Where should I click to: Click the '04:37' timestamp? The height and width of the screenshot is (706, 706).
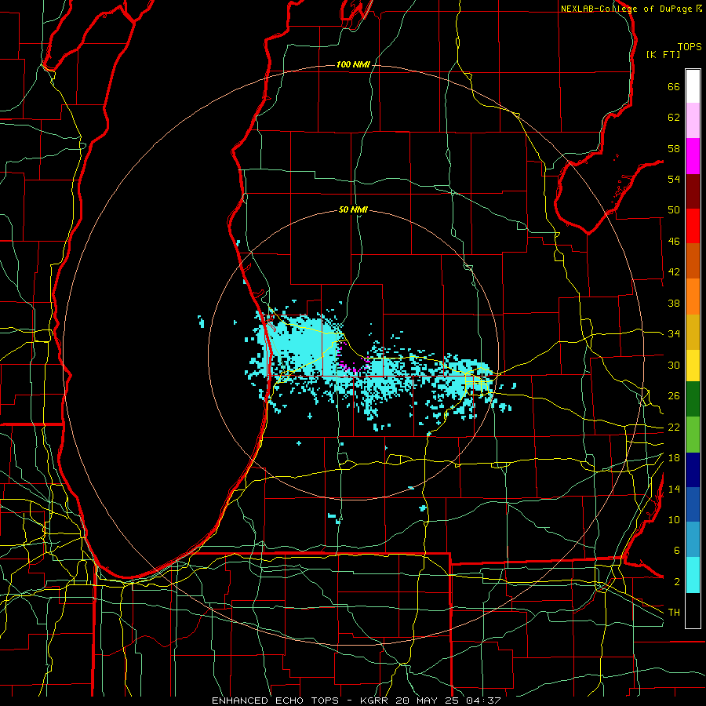[x=485, y=701]
